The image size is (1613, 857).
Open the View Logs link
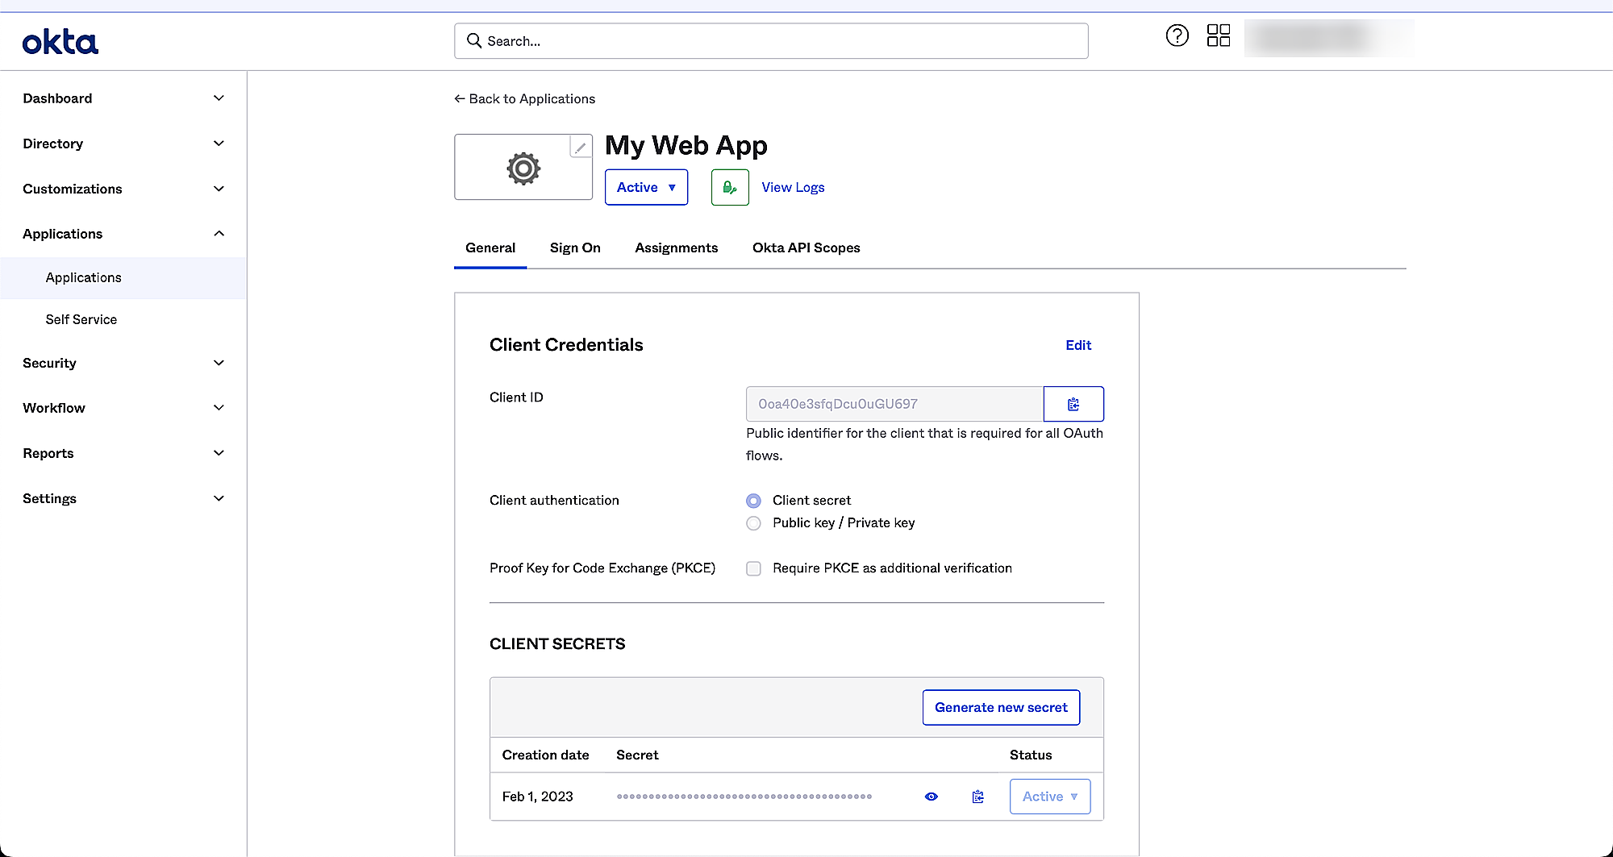pyautogui.click(x=793, y=187)
